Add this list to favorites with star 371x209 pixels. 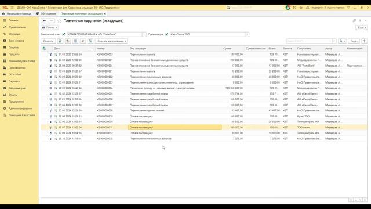pos(59,21)
